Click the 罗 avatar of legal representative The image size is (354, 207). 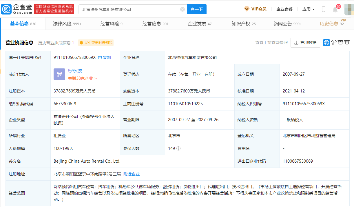59,74
